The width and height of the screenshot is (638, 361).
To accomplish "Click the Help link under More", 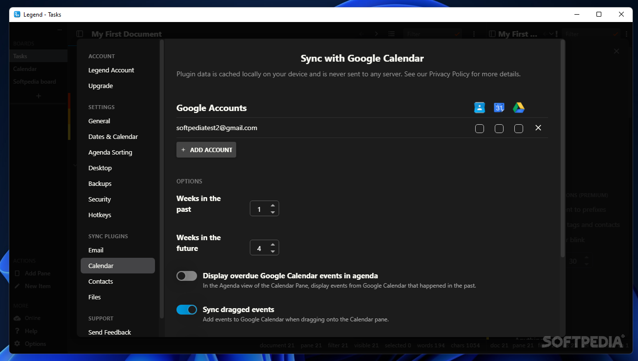I will pyautogui.click(x=31, y=331).
